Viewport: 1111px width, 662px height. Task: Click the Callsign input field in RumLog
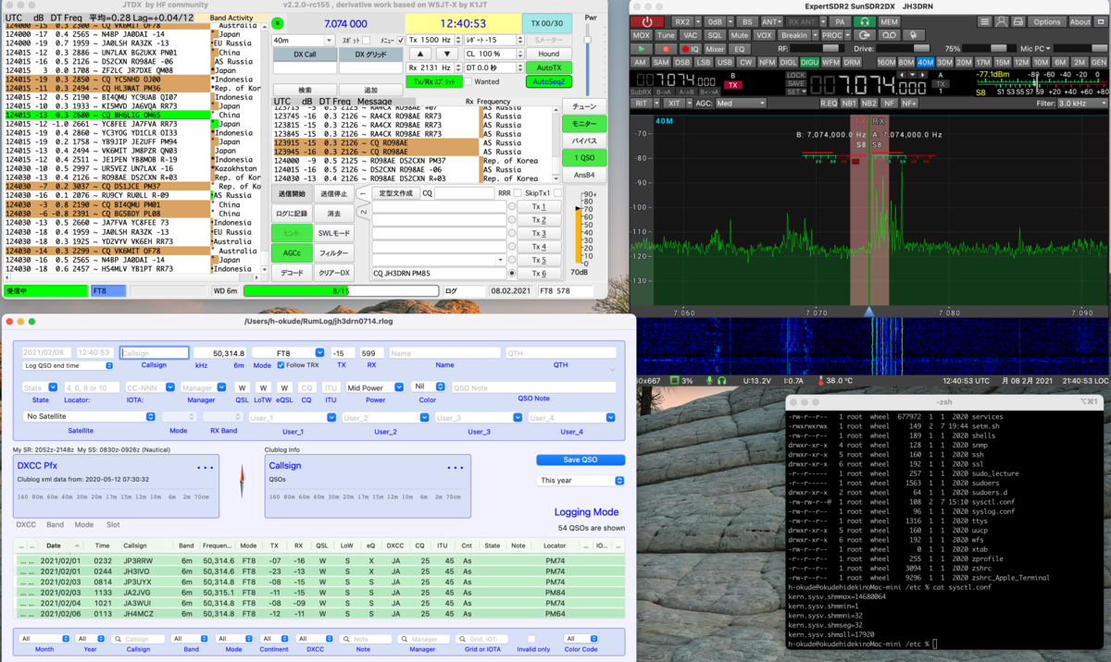pyautogui.click(x=155, y=352)
